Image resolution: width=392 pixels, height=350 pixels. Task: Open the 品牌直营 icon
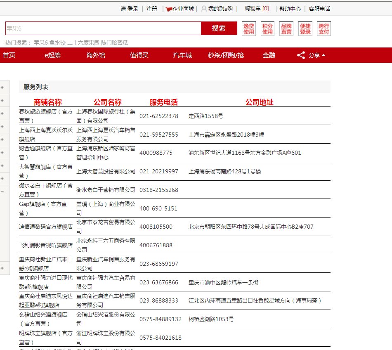point(286,28)
